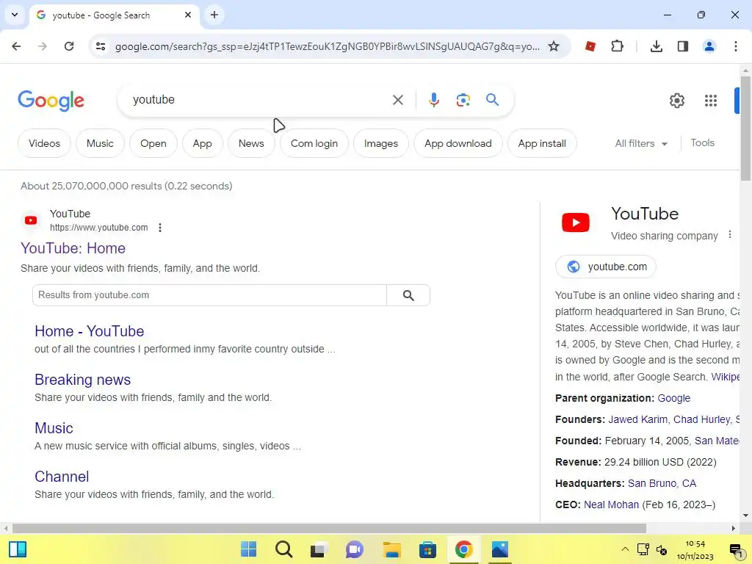Image resolution: width=752 pixels, height=564 pixels.
Task: Select the Com login chip
Action: [x=314, y=143]
